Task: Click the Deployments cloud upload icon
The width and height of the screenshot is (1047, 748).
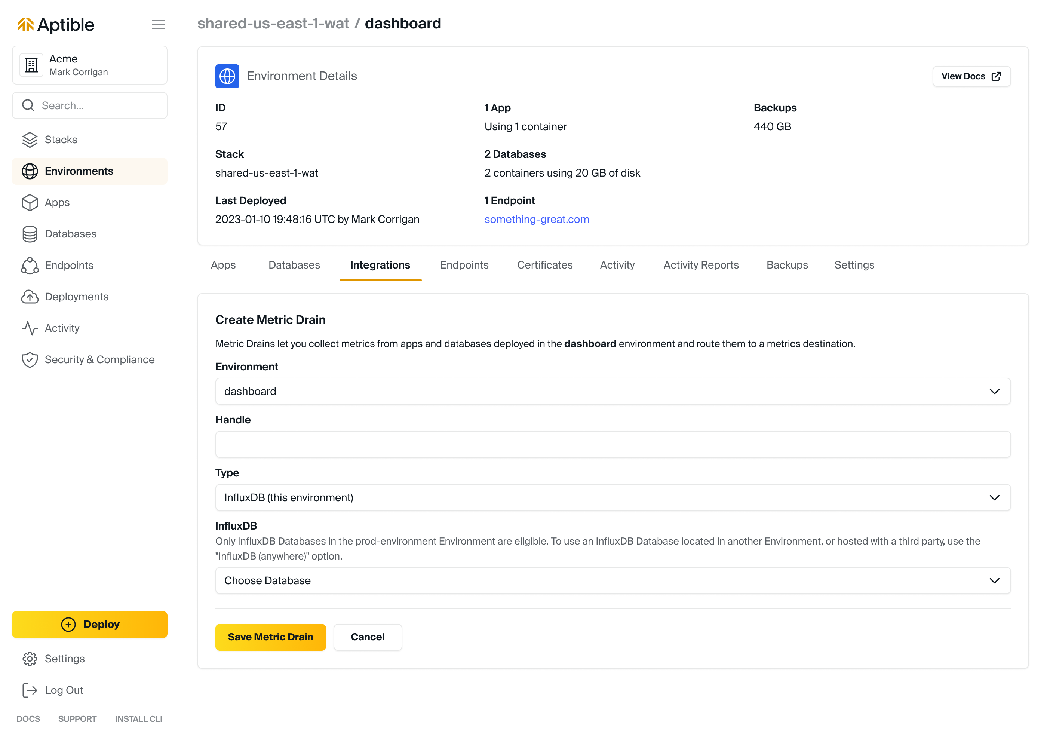Action: coord(30,297)
